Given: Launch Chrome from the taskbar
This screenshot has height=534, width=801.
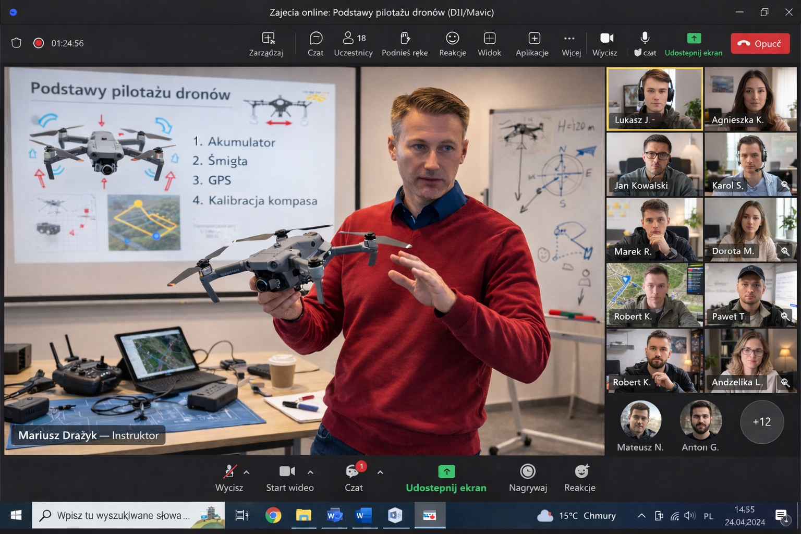Looking at the screenshot, I should pyautogui.click(x=273, y=515).
